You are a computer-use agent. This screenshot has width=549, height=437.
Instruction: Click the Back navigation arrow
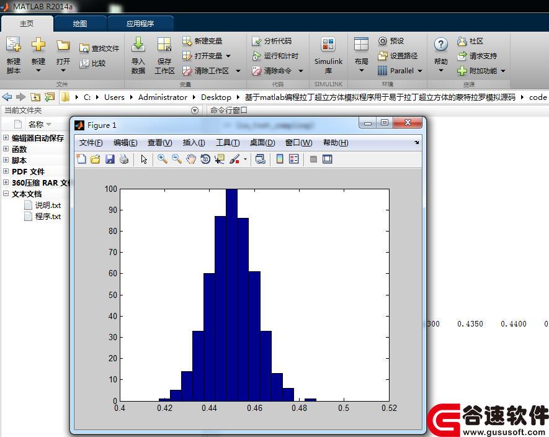tap(7, 97)
